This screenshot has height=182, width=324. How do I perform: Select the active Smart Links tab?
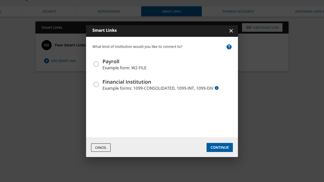pos(171,11)
